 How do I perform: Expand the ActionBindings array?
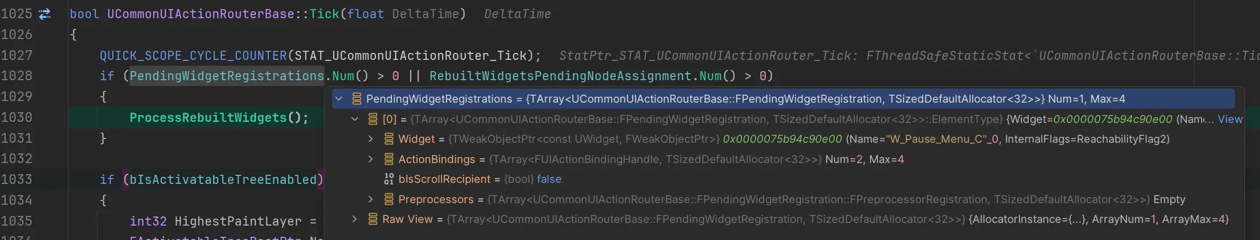click(x=371, y=159)
